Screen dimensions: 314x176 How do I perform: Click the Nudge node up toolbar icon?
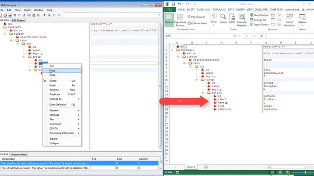[x=45, y=15]
